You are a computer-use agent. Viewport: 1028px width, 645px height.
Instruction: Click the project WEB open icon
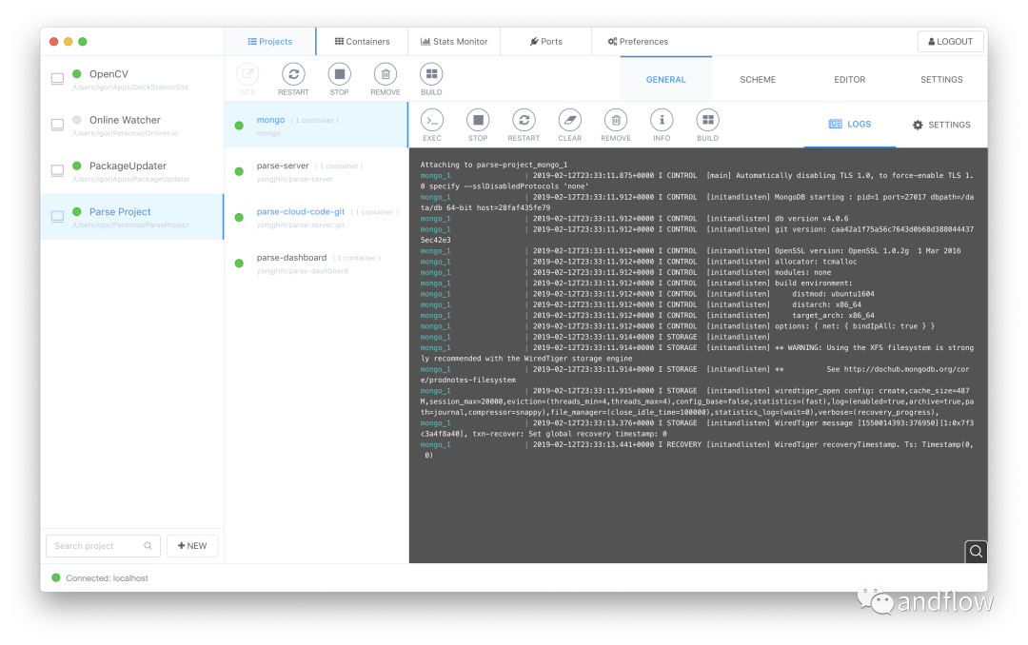click(247, 74)
